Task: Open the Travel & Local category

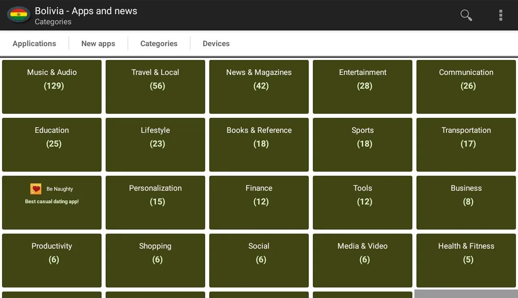Action: point(155,87)
